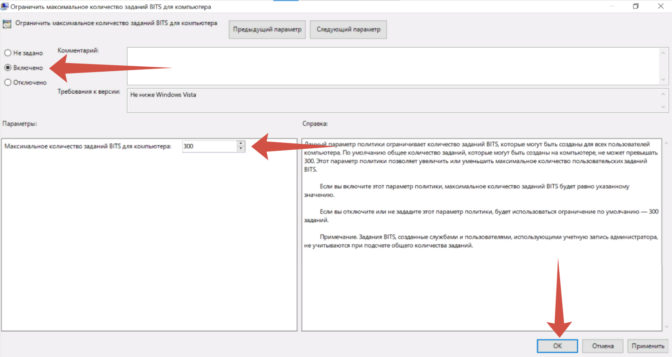Select the 'Не задано' radio option
Screen dimensions: 672x357
click(8, 53)
